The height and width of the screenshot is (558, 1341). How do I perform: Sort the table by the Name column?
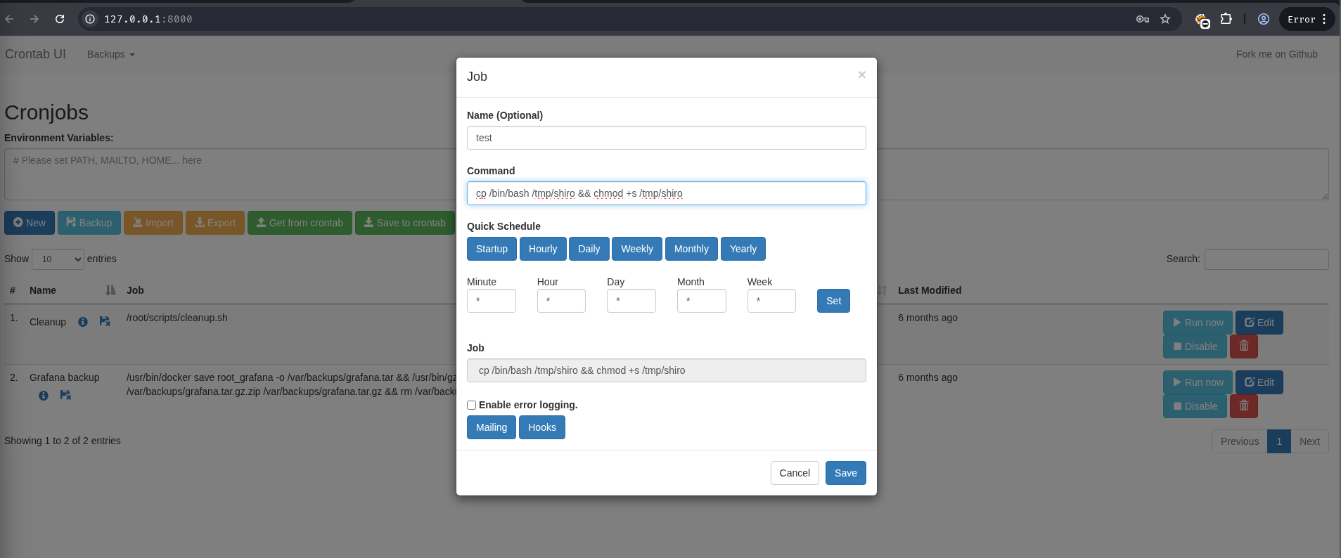click(43, 290)
